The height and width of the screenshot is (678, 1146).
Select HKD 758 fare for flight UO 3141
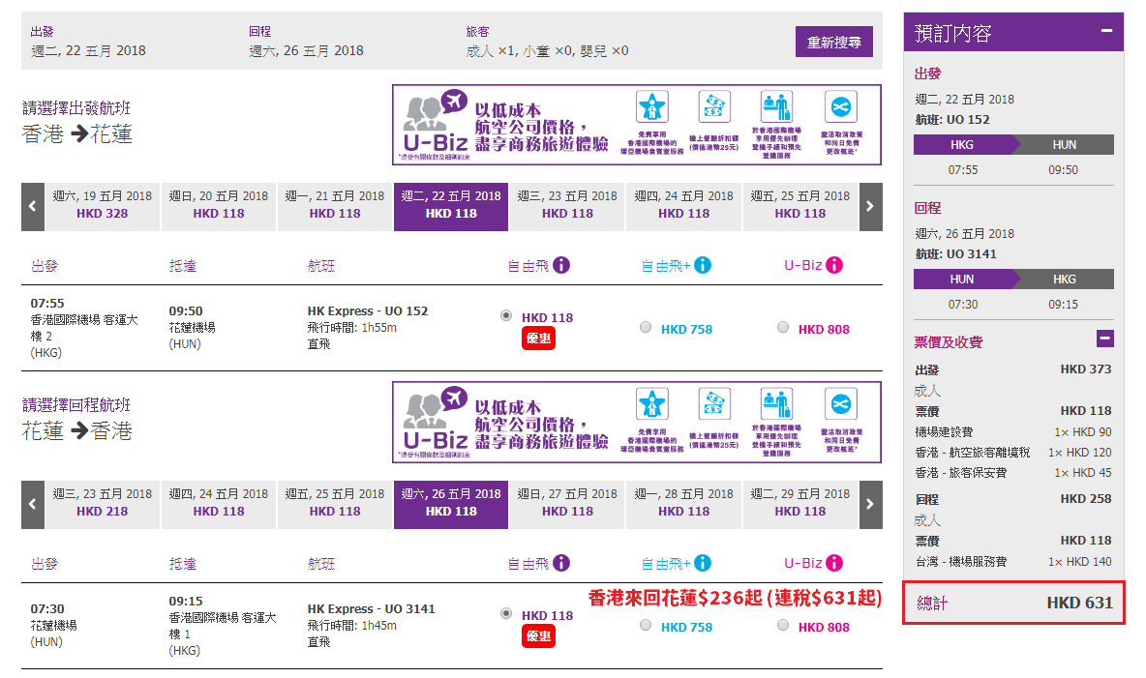click(x=646, y=626)
